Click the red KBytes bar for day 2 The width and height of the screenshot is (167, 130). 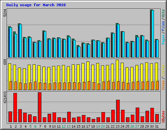[x=15, y=108]
